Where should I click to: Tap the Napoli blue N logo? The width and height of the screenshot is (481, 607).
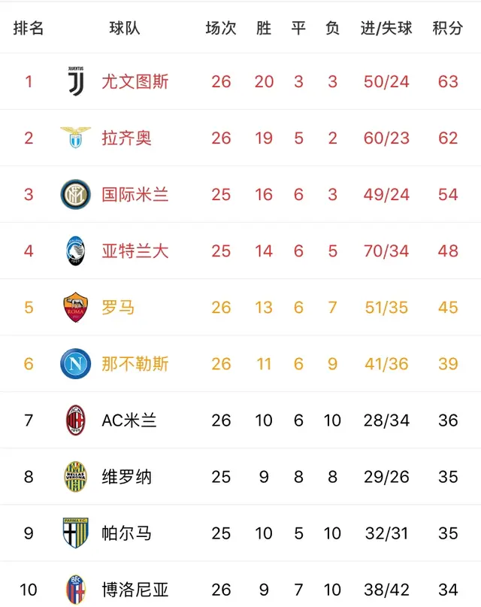tap(76, 364)
